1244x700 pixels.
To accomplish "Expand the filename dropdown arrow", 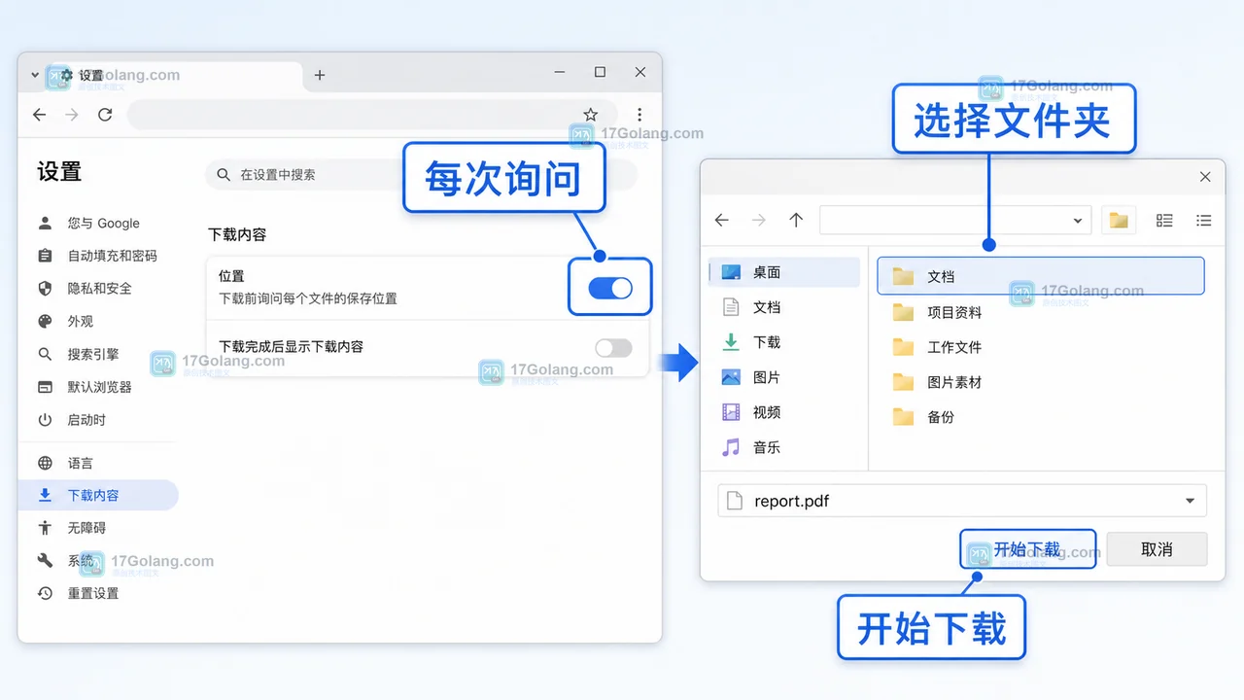I will tap(1191, 501).
